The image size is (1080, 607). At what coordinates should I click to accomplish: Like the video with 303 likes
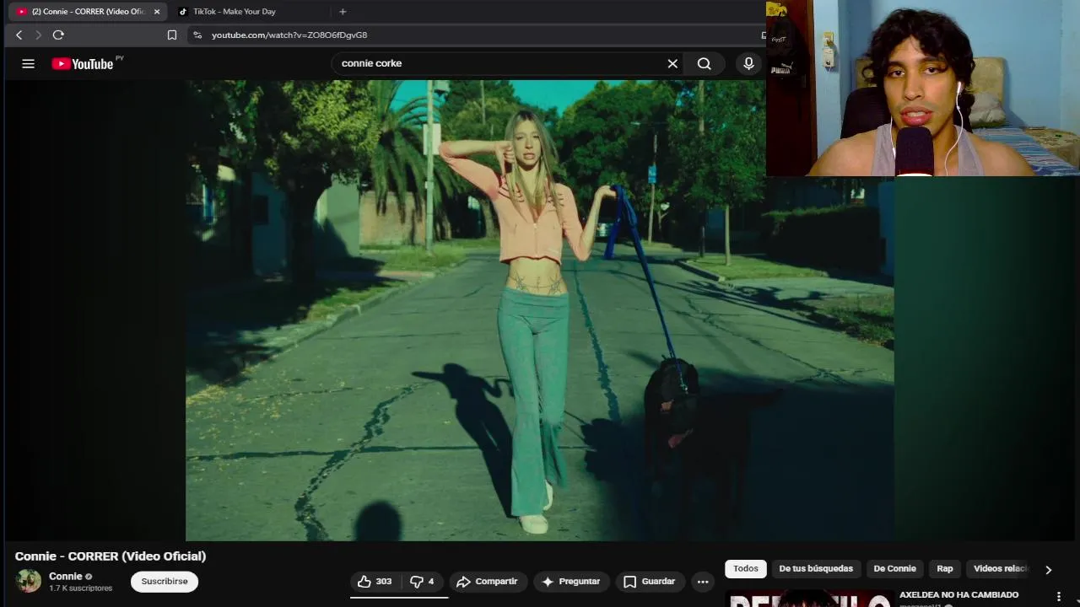375,582
